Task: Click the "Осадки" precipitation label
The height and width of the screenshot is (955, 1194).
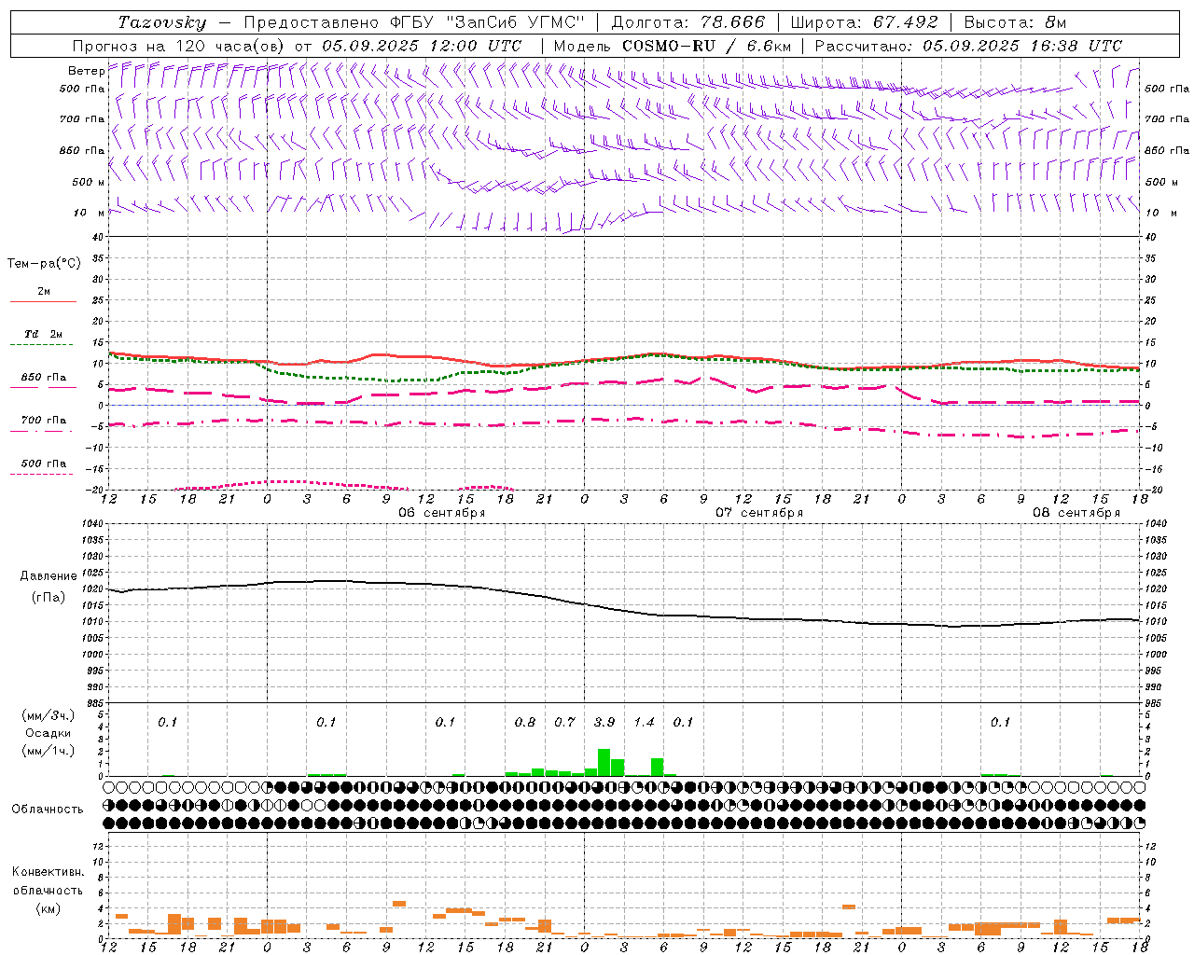Action: point(49,733)
